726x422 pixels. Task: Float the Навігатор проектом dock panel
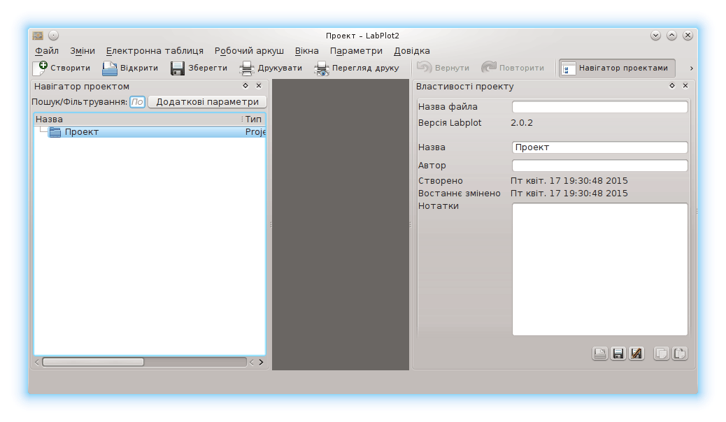(x=245, y=86)
